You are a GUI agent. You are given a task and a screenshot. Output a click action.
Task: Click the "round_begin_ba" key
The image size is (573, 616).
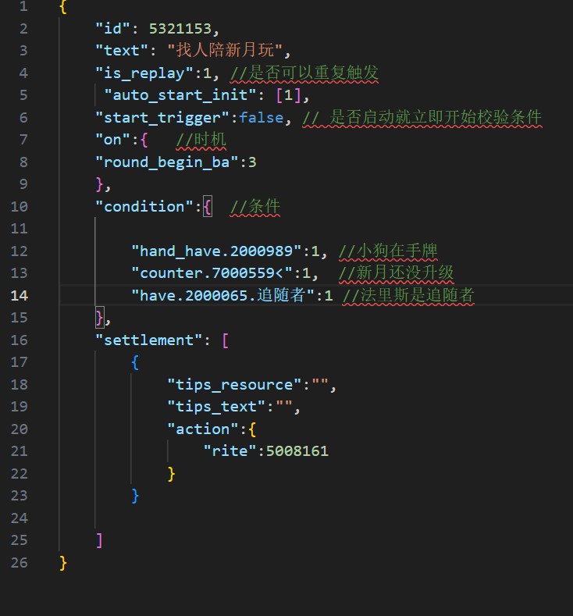pos(167,162)
